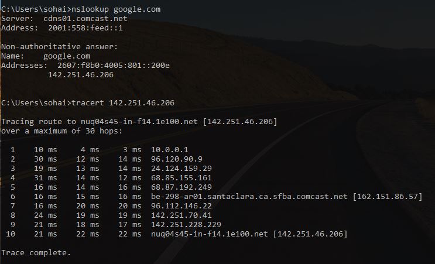435x264 pixels.
Task: Select hop 5 address 68.87.192.249
Action: 181,187
